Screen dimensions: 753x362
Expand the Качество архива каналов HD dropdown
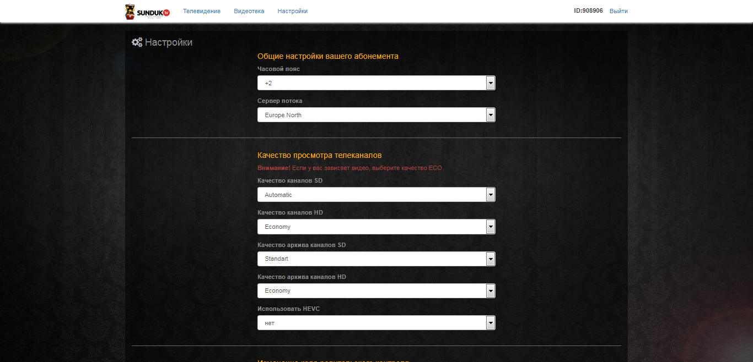(376, 290)
